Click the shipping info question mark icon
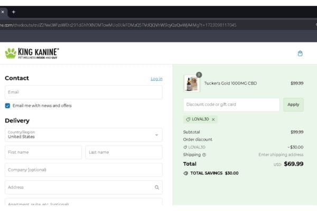Screen dimensions: 317x211 click(204, 155)
